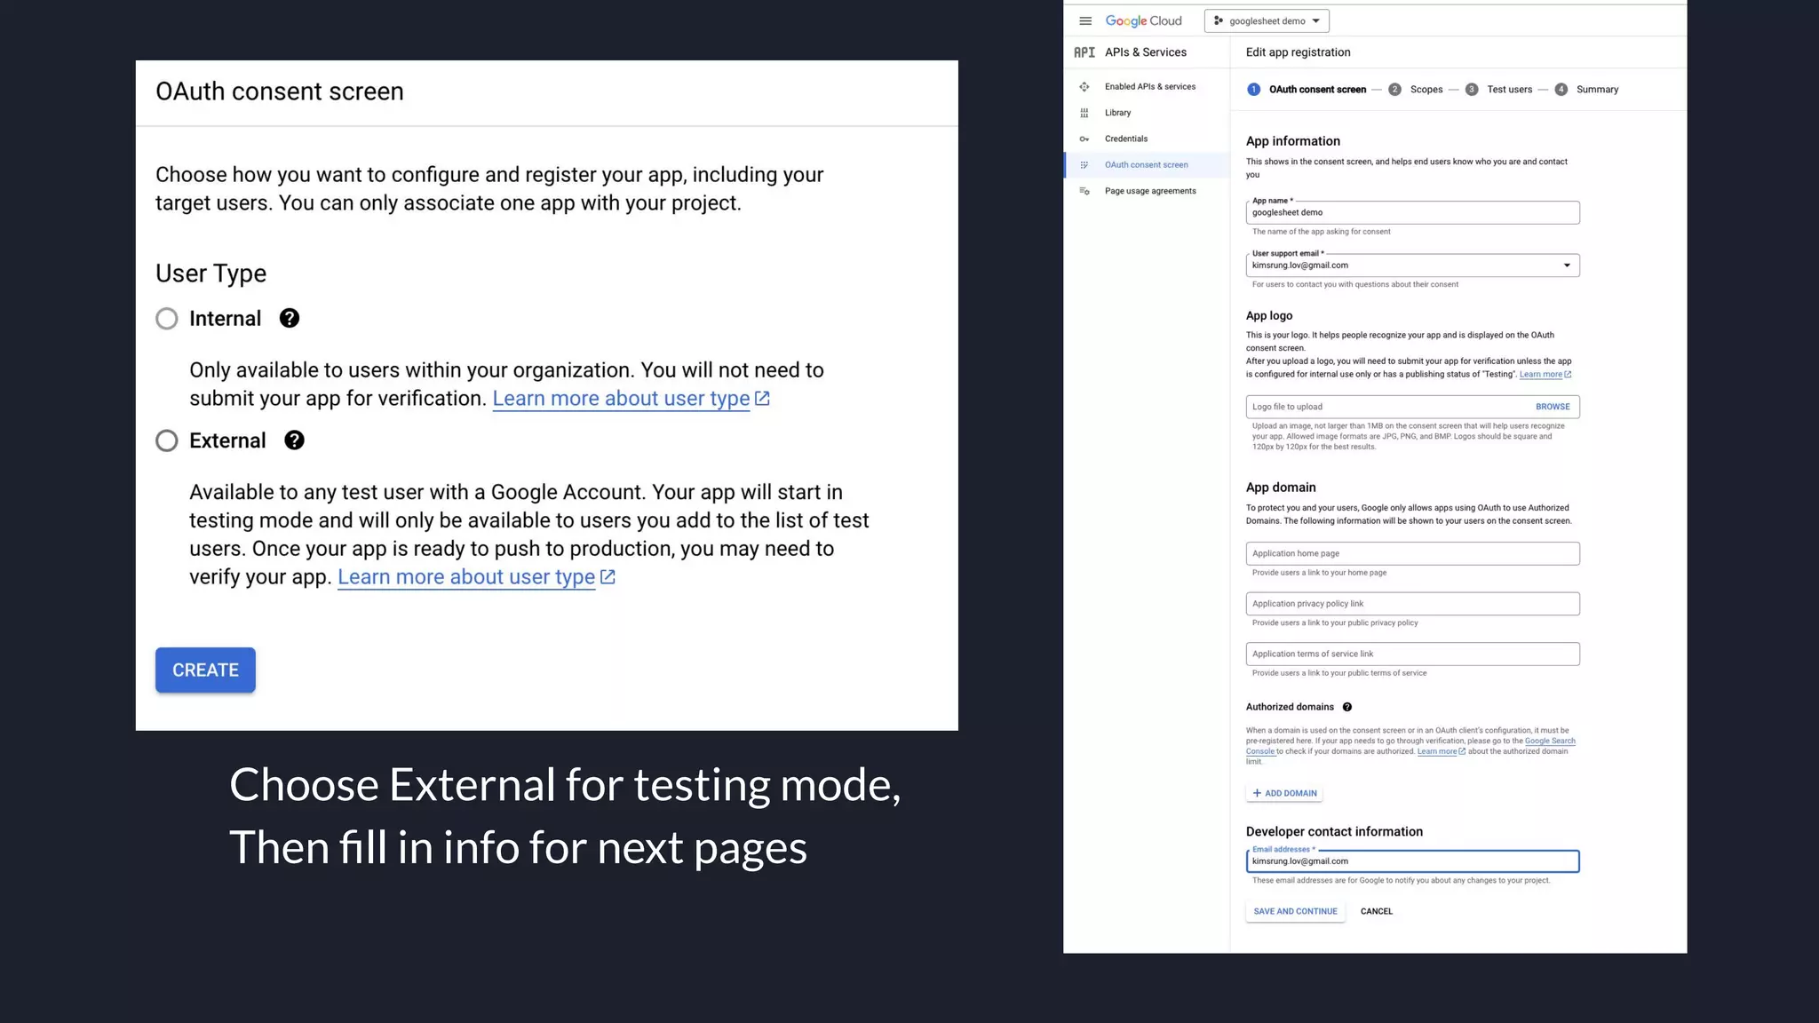Open Learn more link under External description
The image size is (1819, 1023).
[476, 577]
